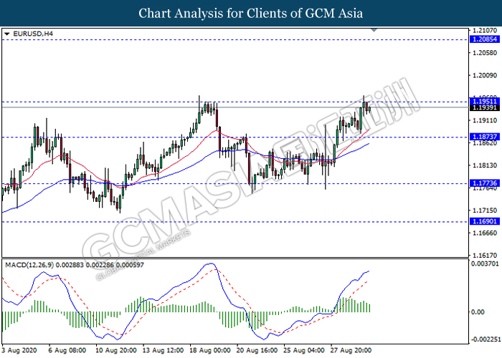Click the 10 Aug 20:00 time label
The height and width of the screenshot is (358, 502).
[116, 351]
